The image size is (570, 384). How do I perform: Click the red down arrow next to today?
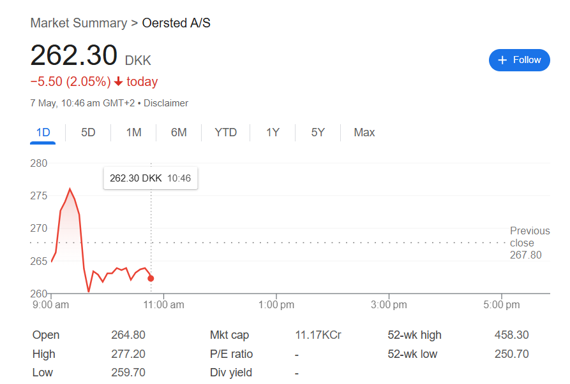pyautogui.click(x=118, y=82)
